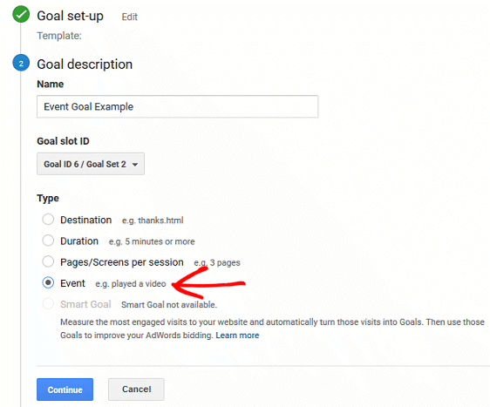Screen dimensions: 490x407
Task: Click the Smart Goal not available text
Action: [169, 304]
